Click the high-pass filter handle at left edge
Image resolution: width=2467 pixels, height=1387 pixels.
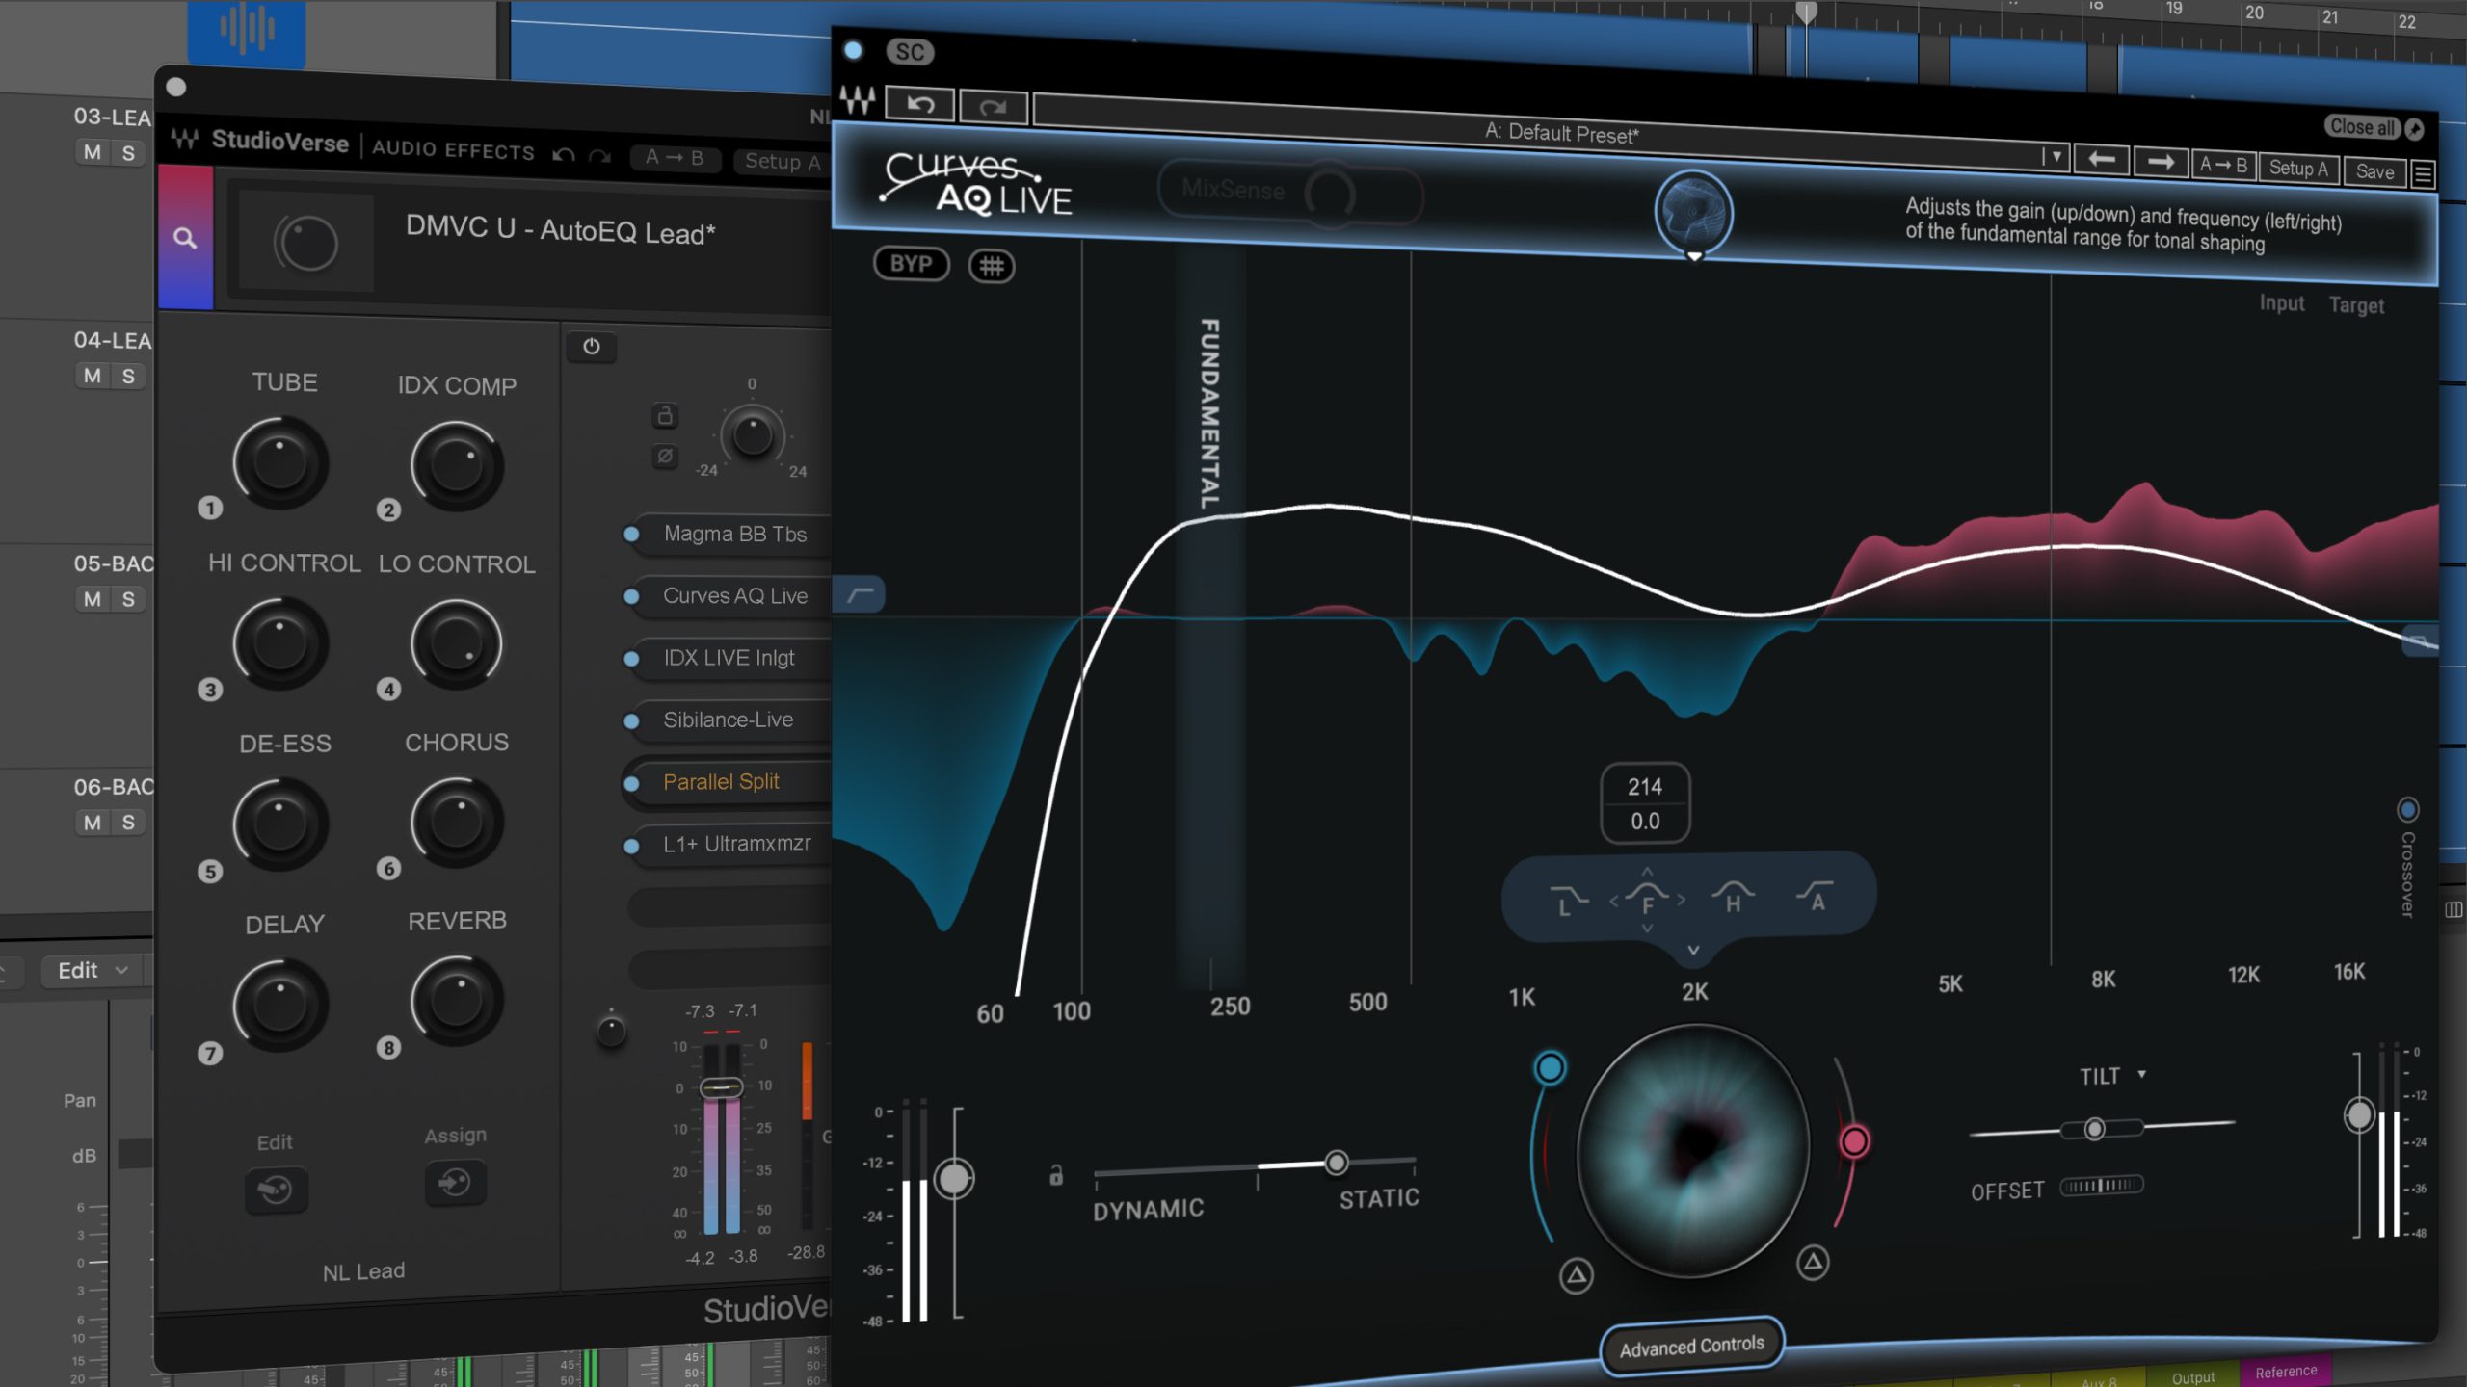(x=859, y=595)
